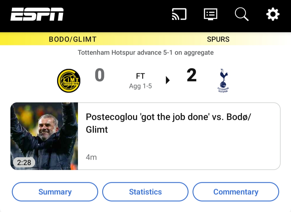The width and height of the screenshot is (291, 212).
Task: Open settings gear icon
Action: [273, 14]
